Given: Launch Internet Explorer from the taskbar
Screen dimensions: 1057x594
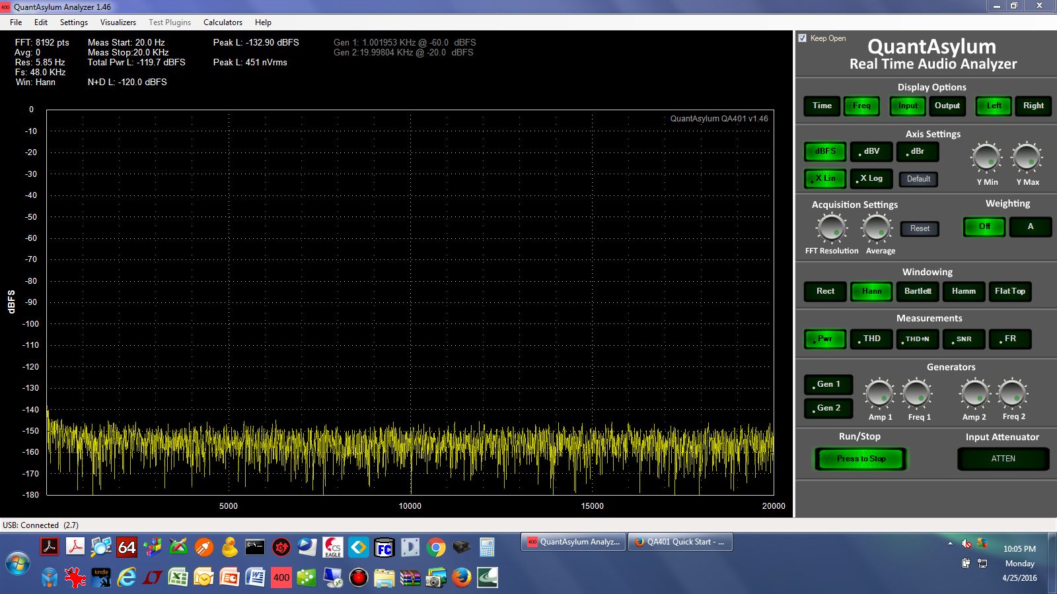Looking at the screenshot, I should click(127, 578).
